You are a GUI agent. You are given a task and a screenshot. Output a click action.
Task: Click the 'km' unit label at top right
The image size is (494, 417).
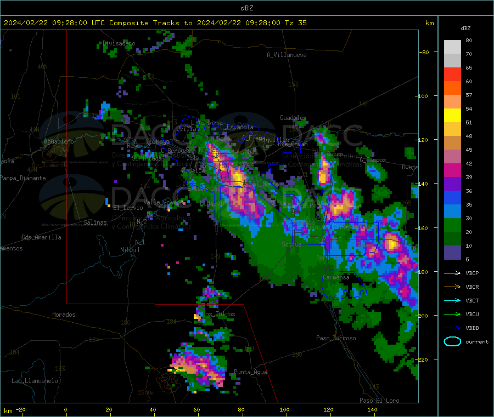(429, 23)
